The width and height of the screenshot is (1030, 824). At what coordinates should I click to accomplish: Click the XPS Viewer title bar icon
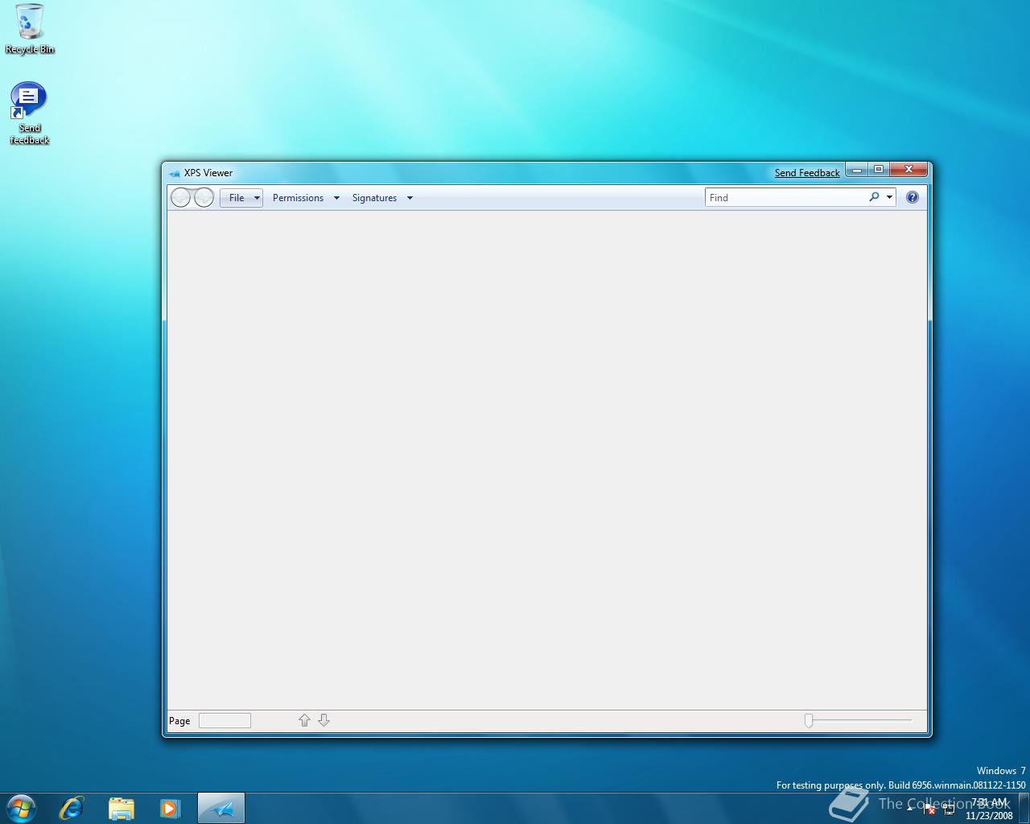[x=174, y=173]
